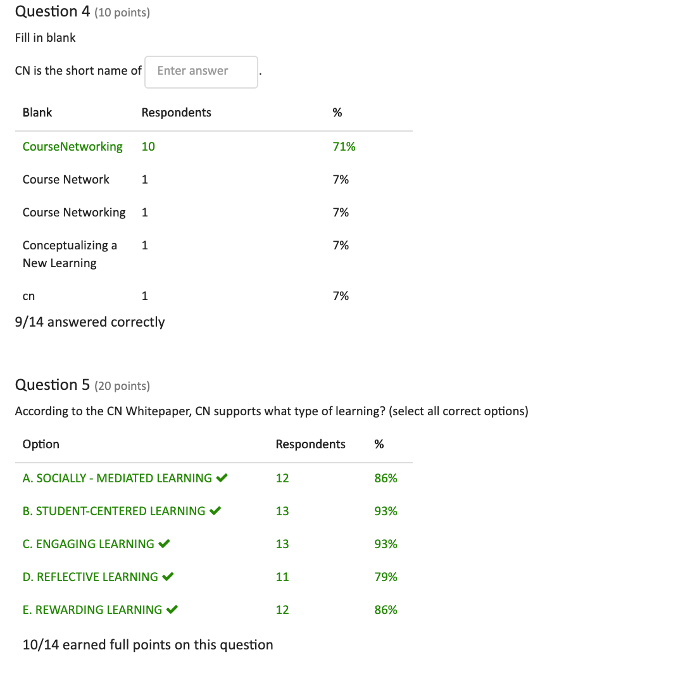This screenshot has width=690, height=676.
Task: Click Respondents header in Question 4 table
Action: tap(177, 113)
